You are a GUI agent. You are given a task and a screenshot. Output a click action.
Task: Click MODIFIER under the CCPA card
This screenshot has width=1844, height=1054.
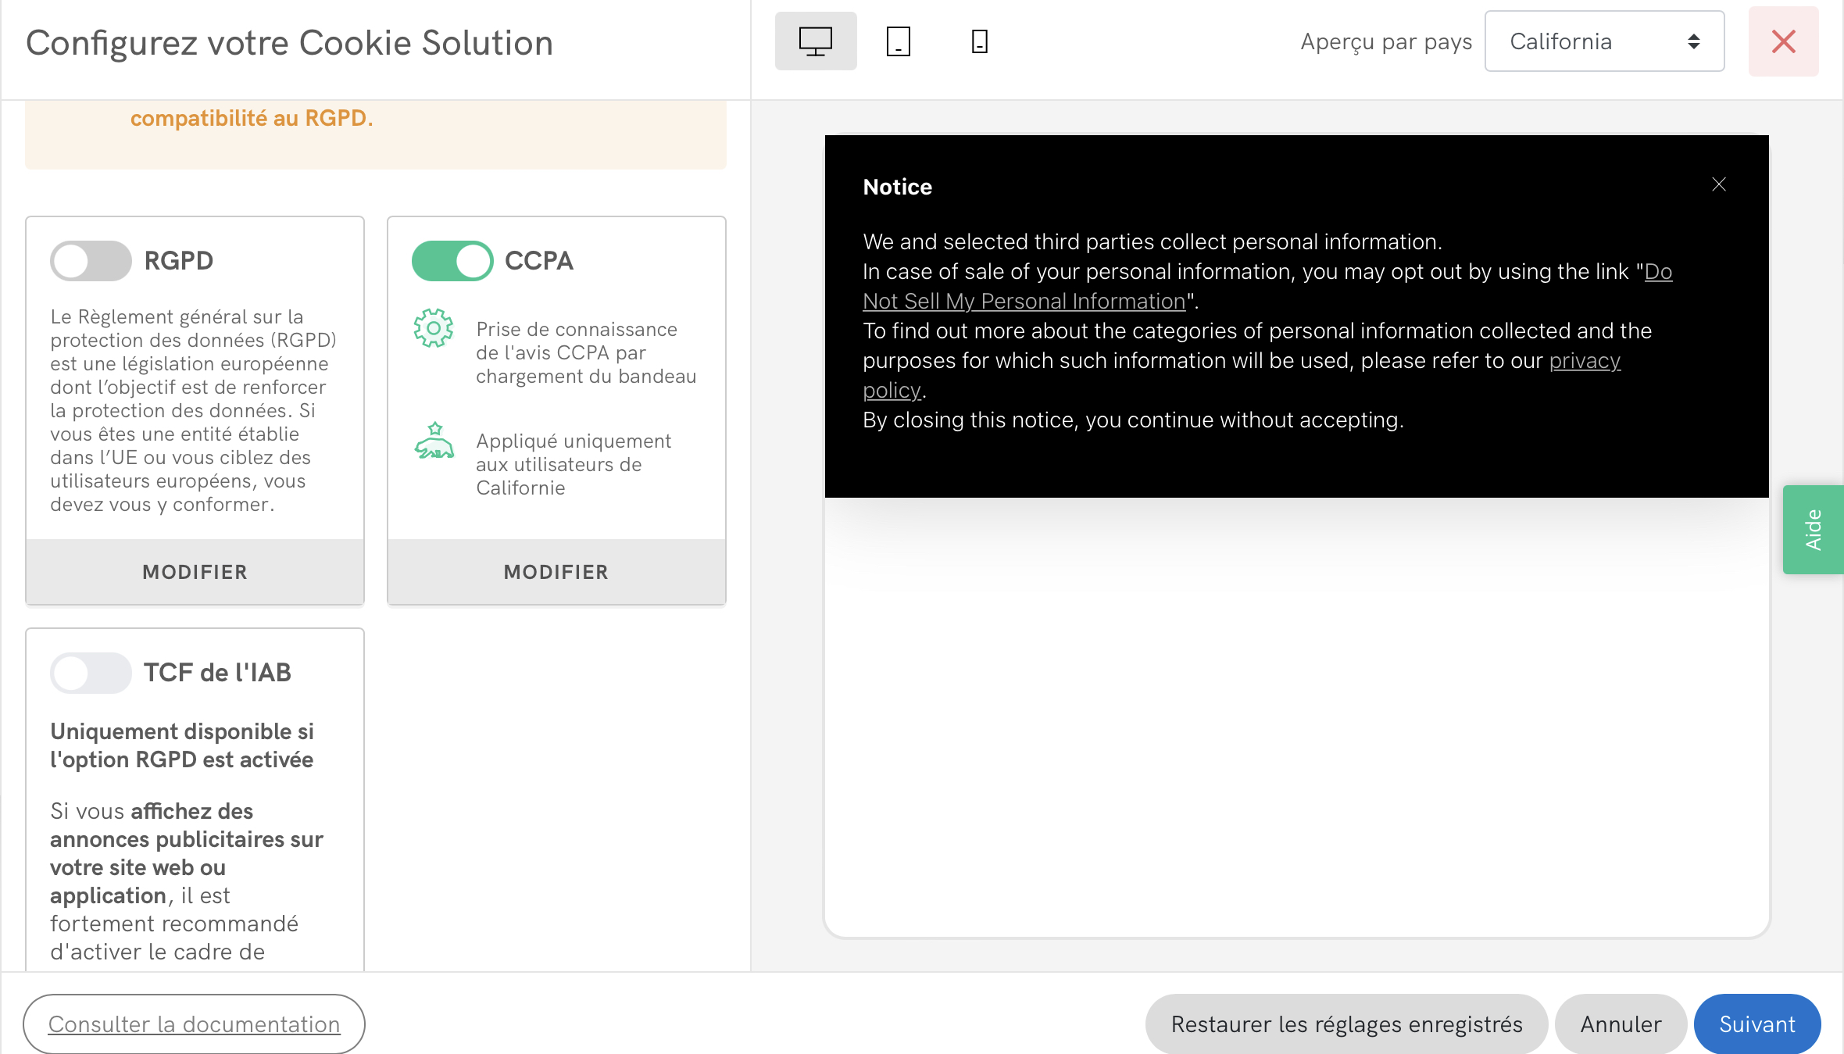click(556, 572)
